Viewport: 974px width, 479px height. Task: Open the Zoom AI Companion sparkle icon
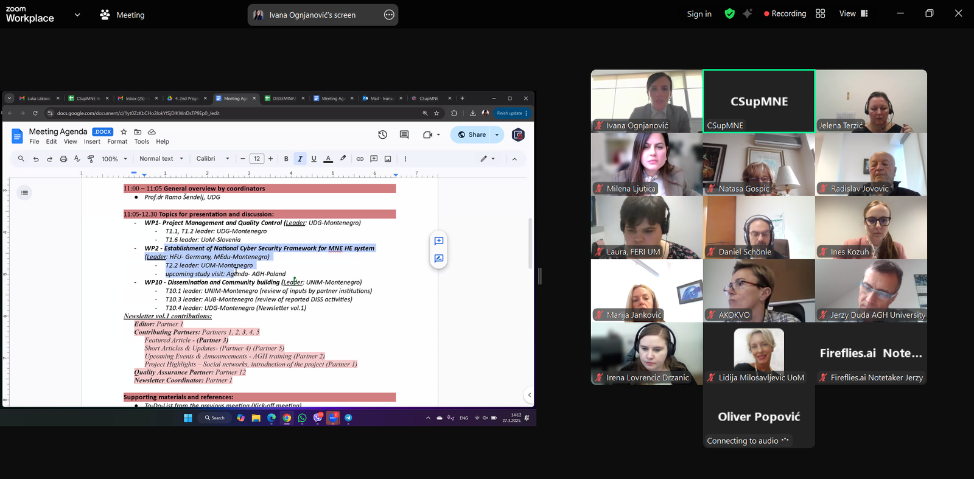pos(748,13)
